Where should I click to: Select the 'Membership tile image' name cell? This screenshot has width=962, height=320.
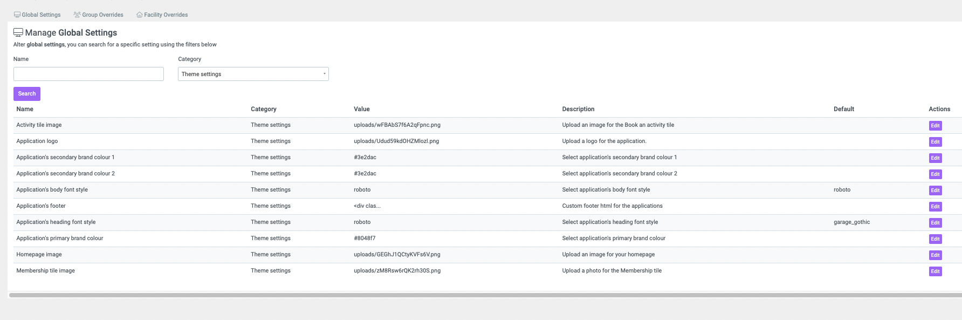pos(45,271)
